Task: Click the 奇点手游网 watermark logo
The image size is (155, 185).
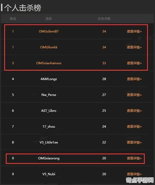Action: [140, 180]
